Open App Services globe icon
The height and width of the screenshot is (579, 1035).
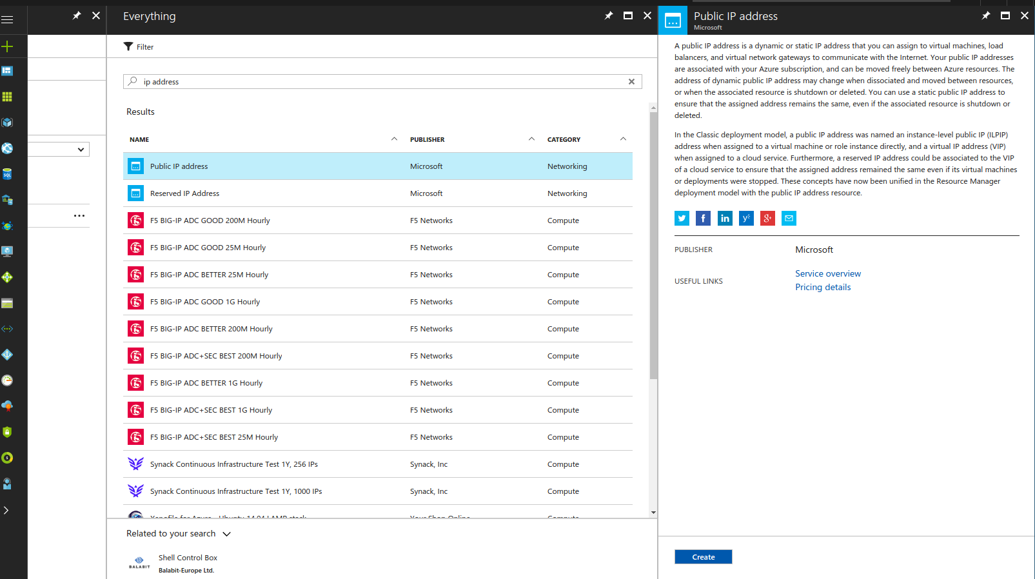point(7,148)
